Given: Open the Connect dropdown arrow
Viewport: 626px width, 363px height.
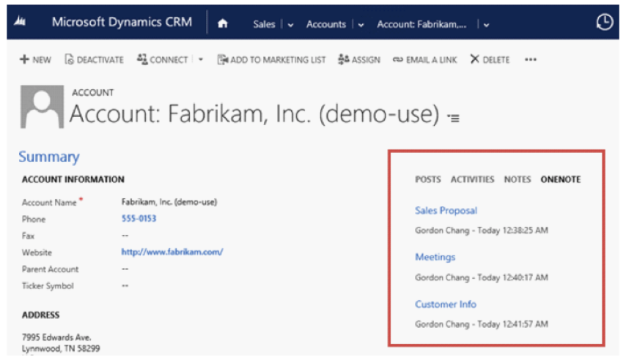Looking at the screenshot, I should (x=201, y=59).
